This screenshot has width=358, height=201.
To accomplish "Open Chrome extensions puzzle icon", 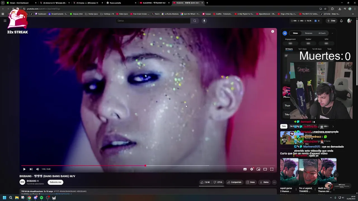I will (332, 9).
